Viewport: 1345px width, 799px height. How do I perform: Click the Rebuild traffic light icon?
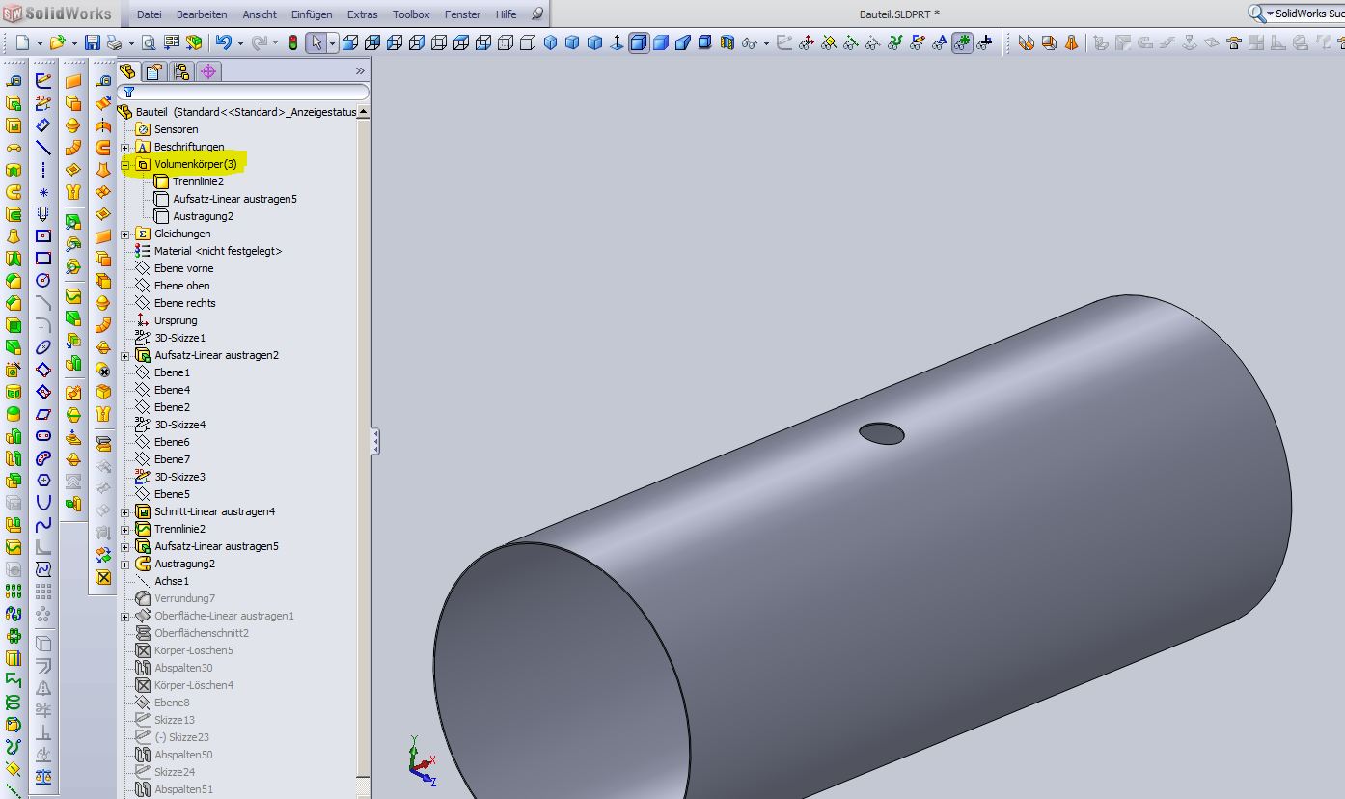pyautogui.click(x=293, y=43)
